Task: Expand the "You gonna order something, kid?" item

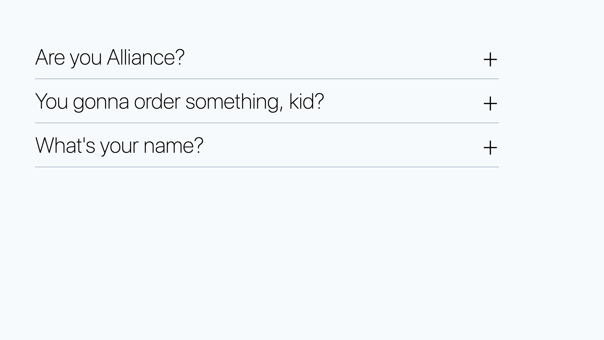Action: (490, 104)
